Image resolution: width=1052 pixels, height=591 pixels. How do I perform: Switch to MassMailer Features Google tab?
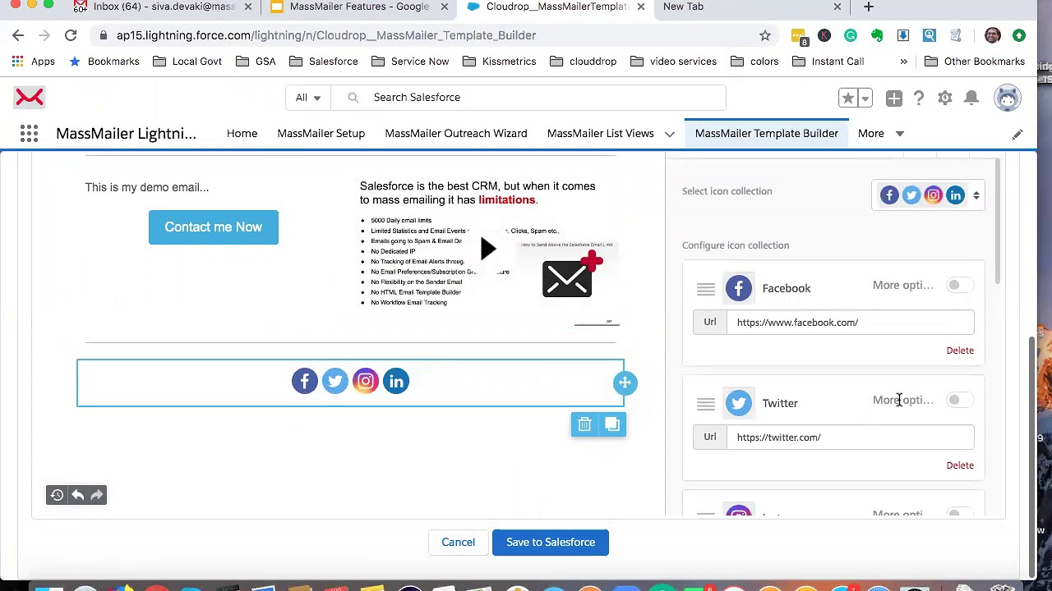pos(359,7)
